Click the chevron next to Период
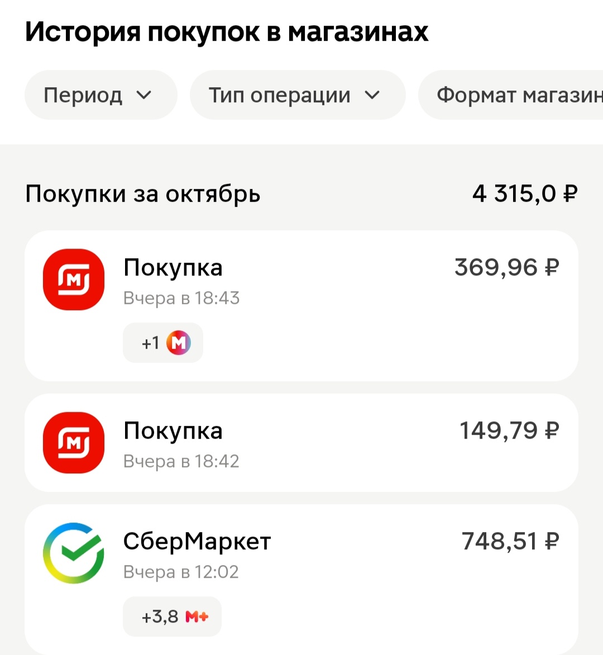The image size is (603, 655). 144,96
